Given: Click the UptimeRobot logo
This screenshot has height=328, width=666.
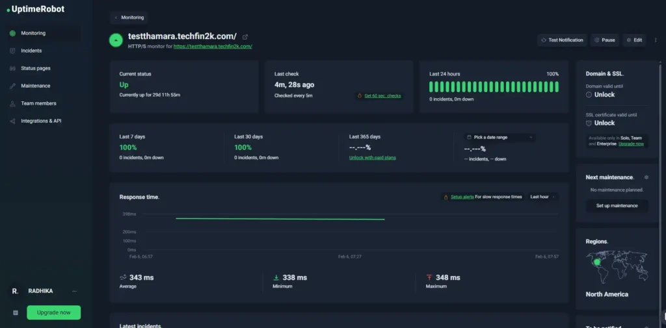Looking at the screenshot, I should [36, 9].
